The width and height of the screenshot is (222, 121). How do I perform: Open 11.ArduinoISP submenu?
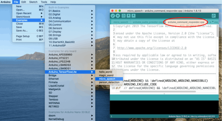70,46
